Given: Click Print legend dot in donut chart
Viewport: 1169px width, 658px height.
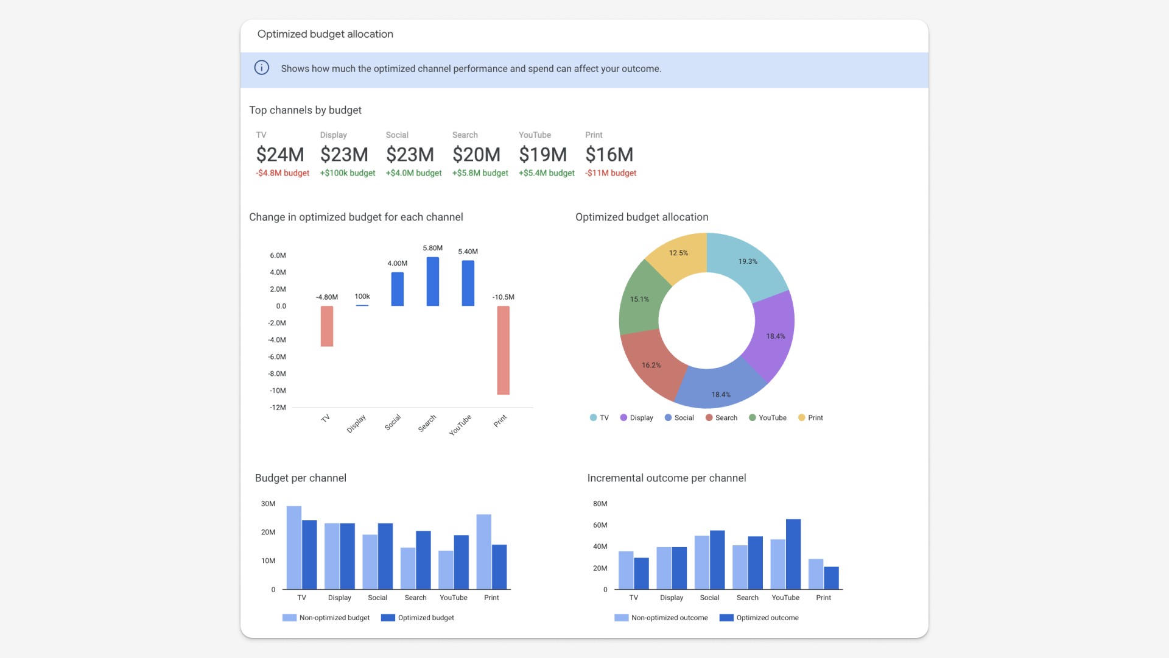Looking at the screenshot, I should (x=802, y=418).
